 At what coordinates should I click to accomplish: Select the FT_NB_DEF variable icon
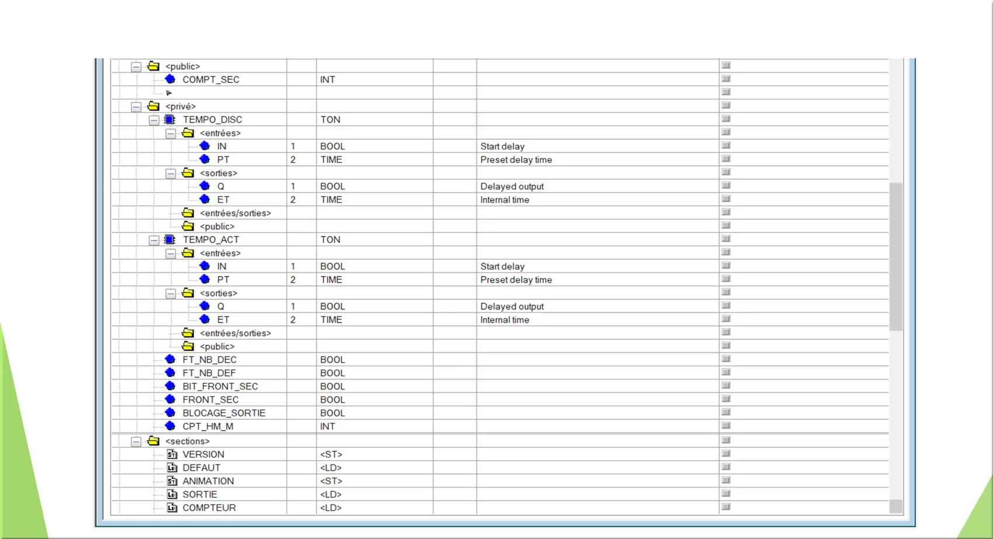tap(170, 373)
